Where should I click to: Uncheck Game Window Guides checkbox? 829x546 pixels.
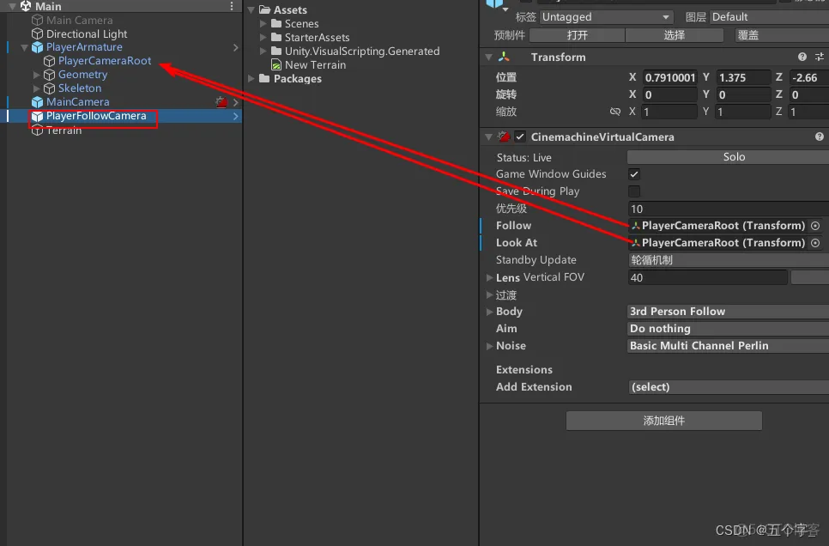click(x=634, y=174)
